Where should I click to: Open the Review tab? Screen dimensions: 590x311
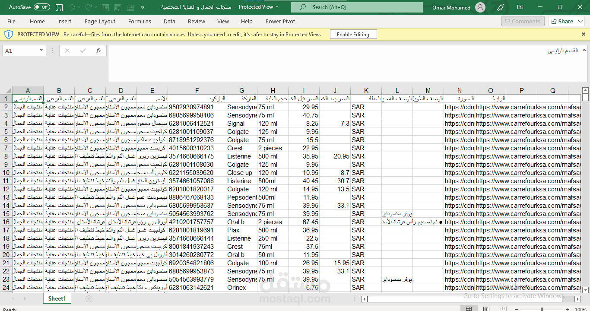(197, 21)
